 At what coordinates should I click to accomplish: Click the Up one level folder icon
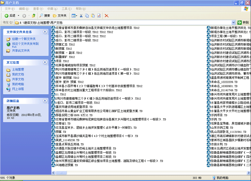[34, 16]
